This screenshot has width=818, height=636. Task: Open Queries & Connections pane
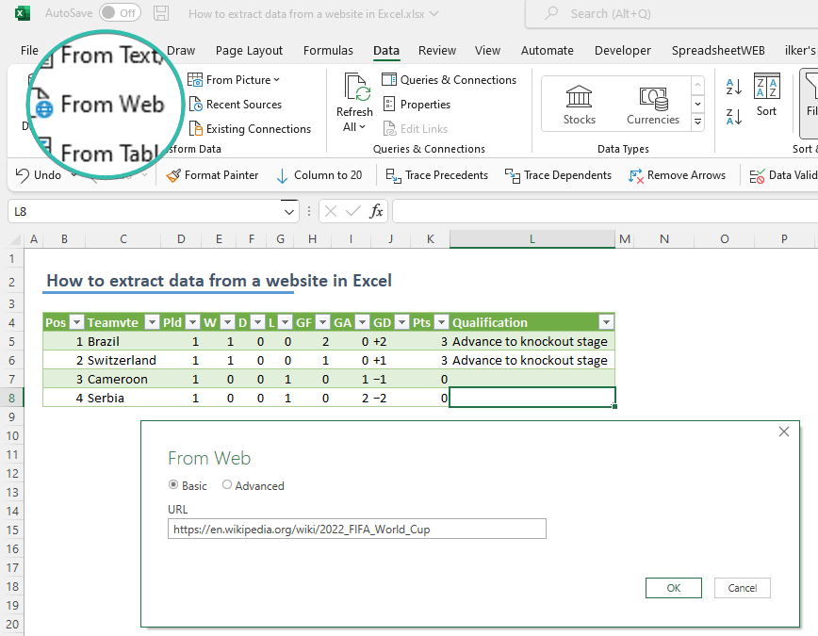click(450, 79)
